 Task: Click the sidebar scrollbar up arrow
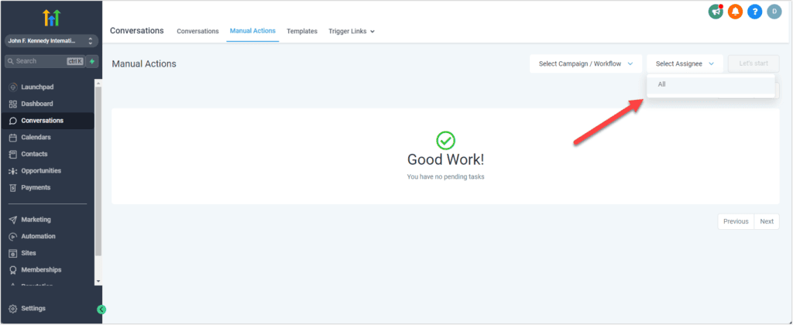(98, 82)
